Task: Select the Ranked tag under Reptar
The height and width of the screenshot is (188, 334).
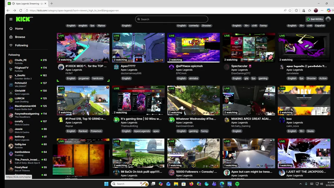Action: pos(83,131)
